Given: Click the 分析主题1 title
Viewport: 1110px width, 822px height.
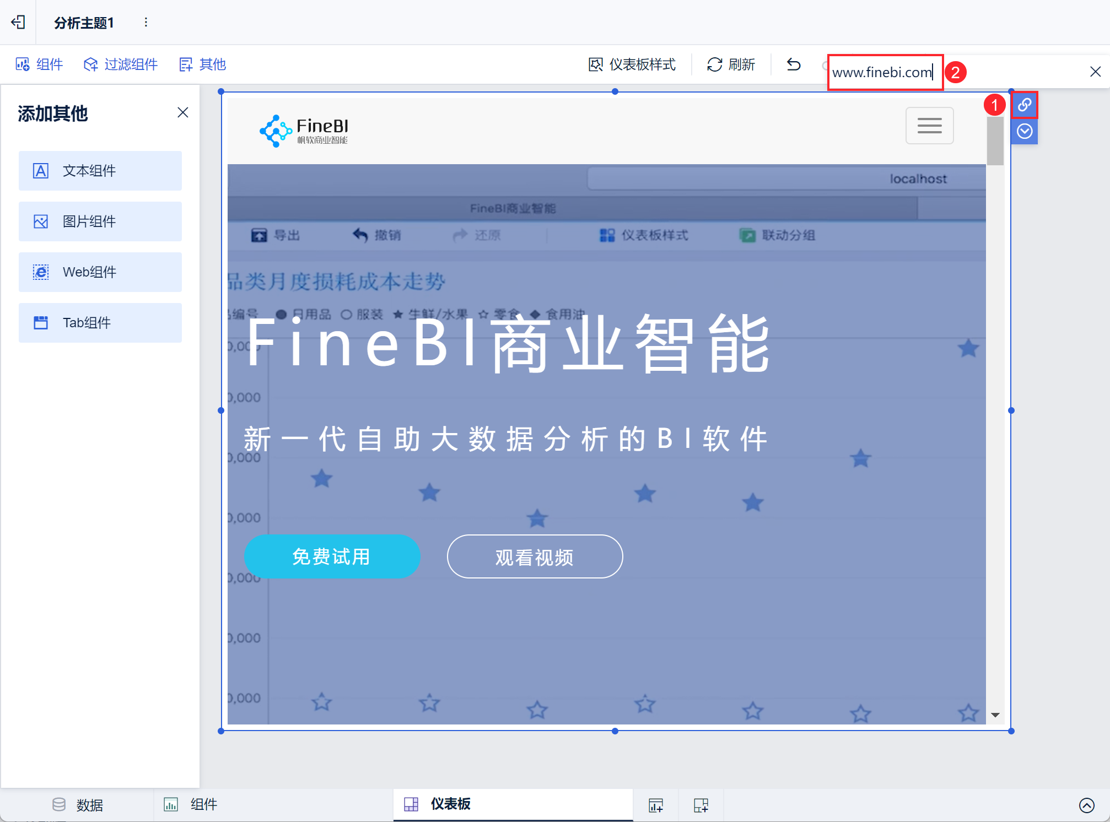Looking at the screenshot, I should [84, 23].
